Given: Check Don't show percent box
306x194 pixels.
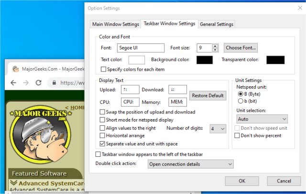Looking at the screenshot, I should coord(237,135).
